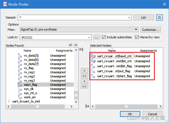Click the collapse-all icon above Nodes Found
Image resolution: width=169 pixels, height=123 pixels.
tap(76, 45)
